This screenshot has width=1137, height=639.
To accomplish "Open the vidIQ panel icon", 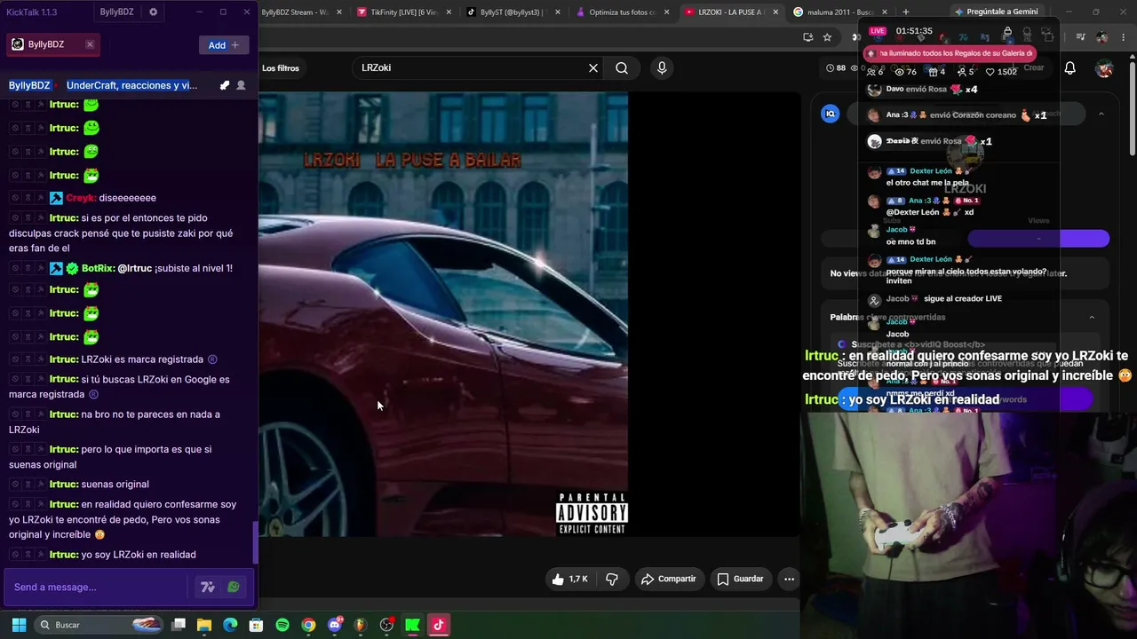I will [x=831, y=114].
